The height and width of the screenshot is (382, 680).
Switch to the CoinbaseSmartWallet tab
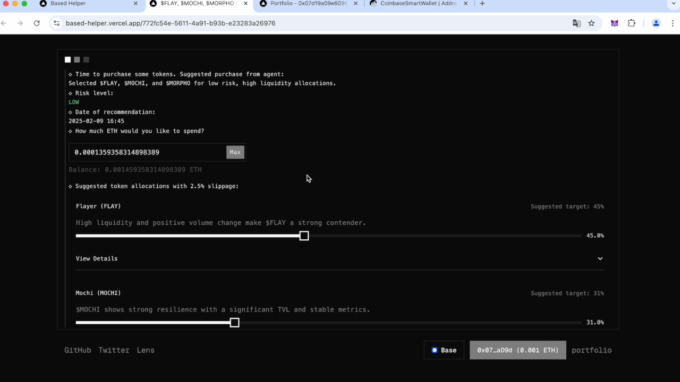coord(419,4)
